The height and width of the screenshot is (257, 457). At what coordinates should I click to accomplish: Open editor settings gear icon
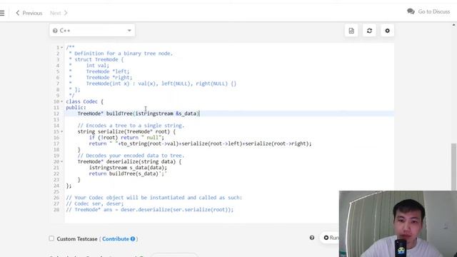pyautogui.click(x=387, y=31)
